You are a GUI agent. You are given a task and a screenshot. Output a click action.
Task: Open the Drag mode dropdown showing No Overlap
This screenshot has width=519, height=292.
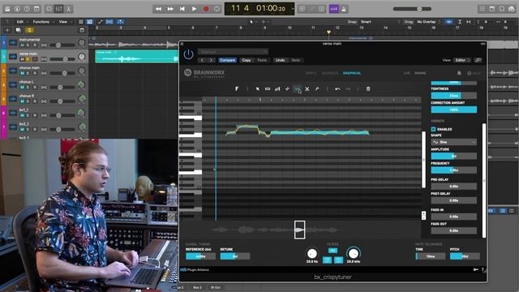[x=428, y=22]
